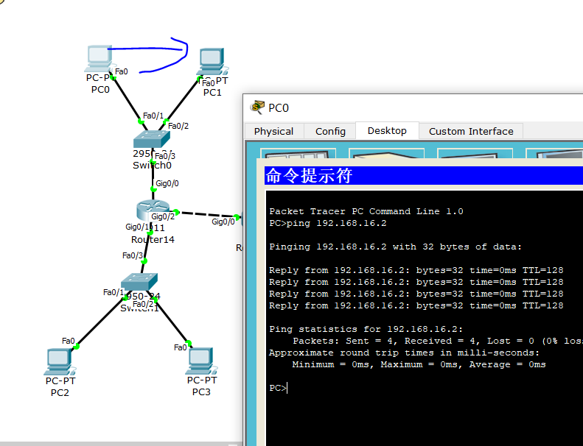The height and width of the screenshot is (446, 583).
Task: Click the Switch0 name label
Action: point(152,166)
